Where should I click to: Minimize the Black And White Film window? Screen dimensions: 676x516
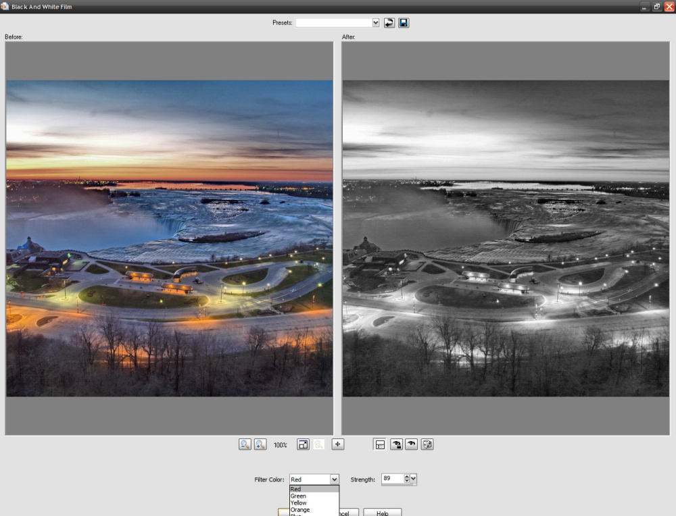pyautogui.click(x=644, y=7)
